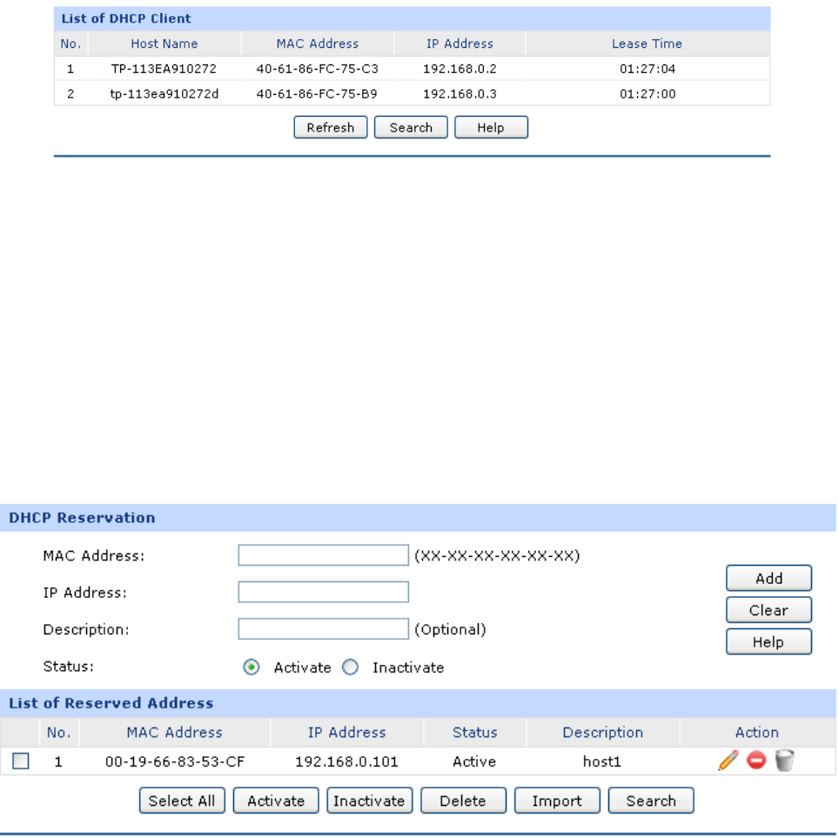This screenshot has height=838, width=839.
Task: Click MAC address 40-61-86-FC-75-B9
Action: point(317,94)
